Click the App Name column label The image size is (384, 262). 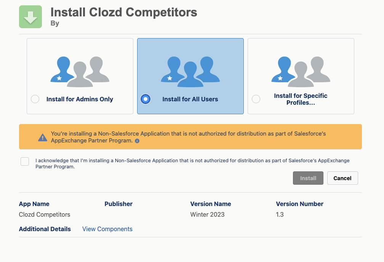(34, 204)
